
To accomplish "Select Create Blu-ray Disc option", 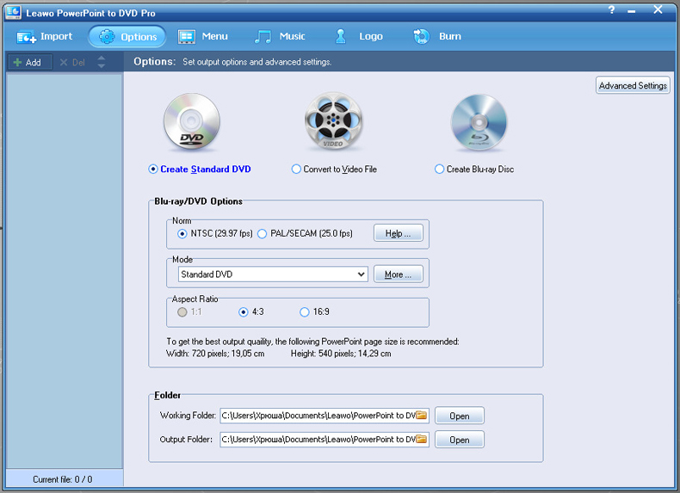I will tap(474, 169).
